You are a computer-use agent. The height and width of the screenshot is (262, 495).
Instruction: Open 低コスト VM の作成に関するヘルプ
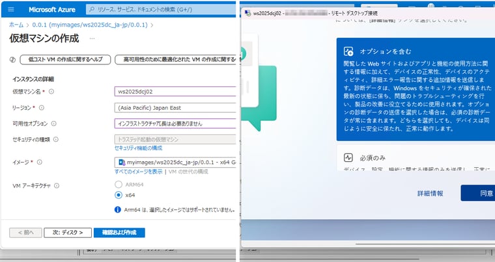click(x=65, y=59)
